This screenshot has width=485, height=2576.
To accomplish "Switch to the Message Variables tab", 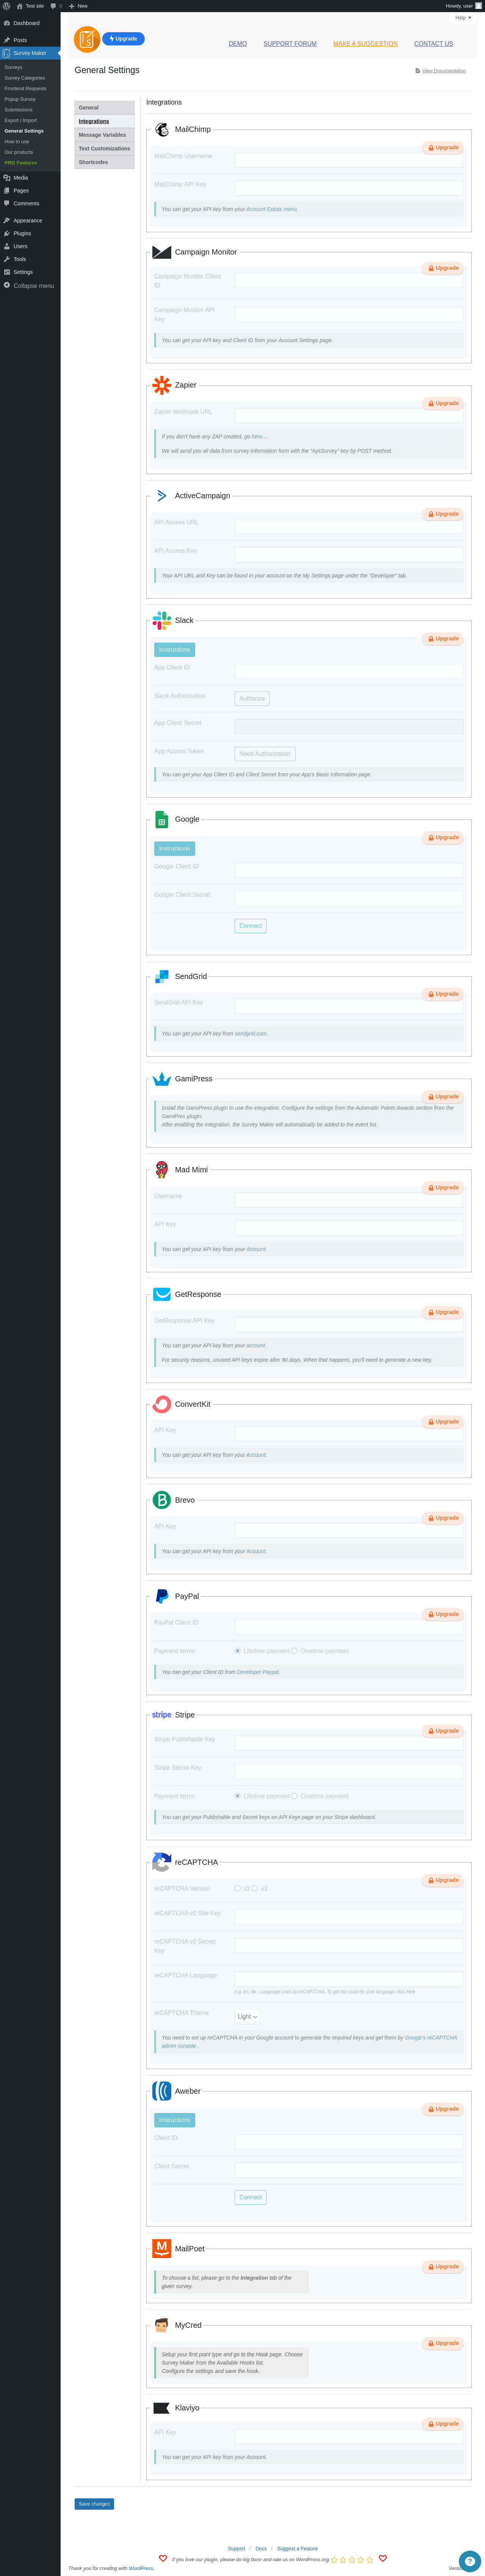I will click(103, 135).
